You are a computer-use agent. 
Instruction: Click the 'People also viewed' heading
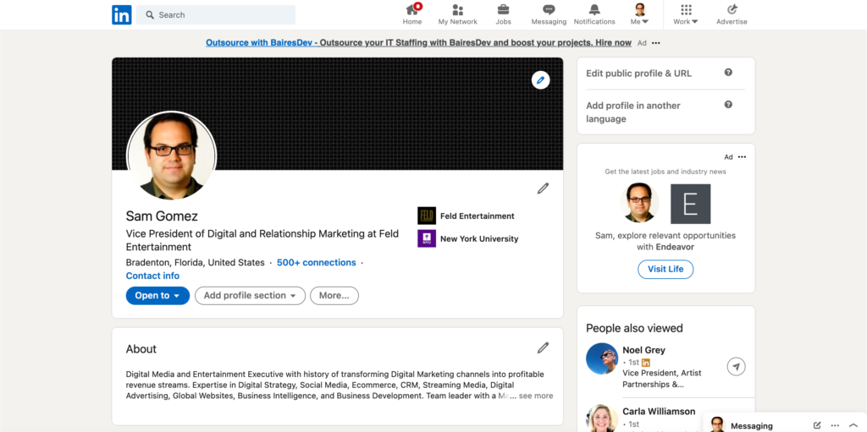pyautogui.click(x=634, y=328)
